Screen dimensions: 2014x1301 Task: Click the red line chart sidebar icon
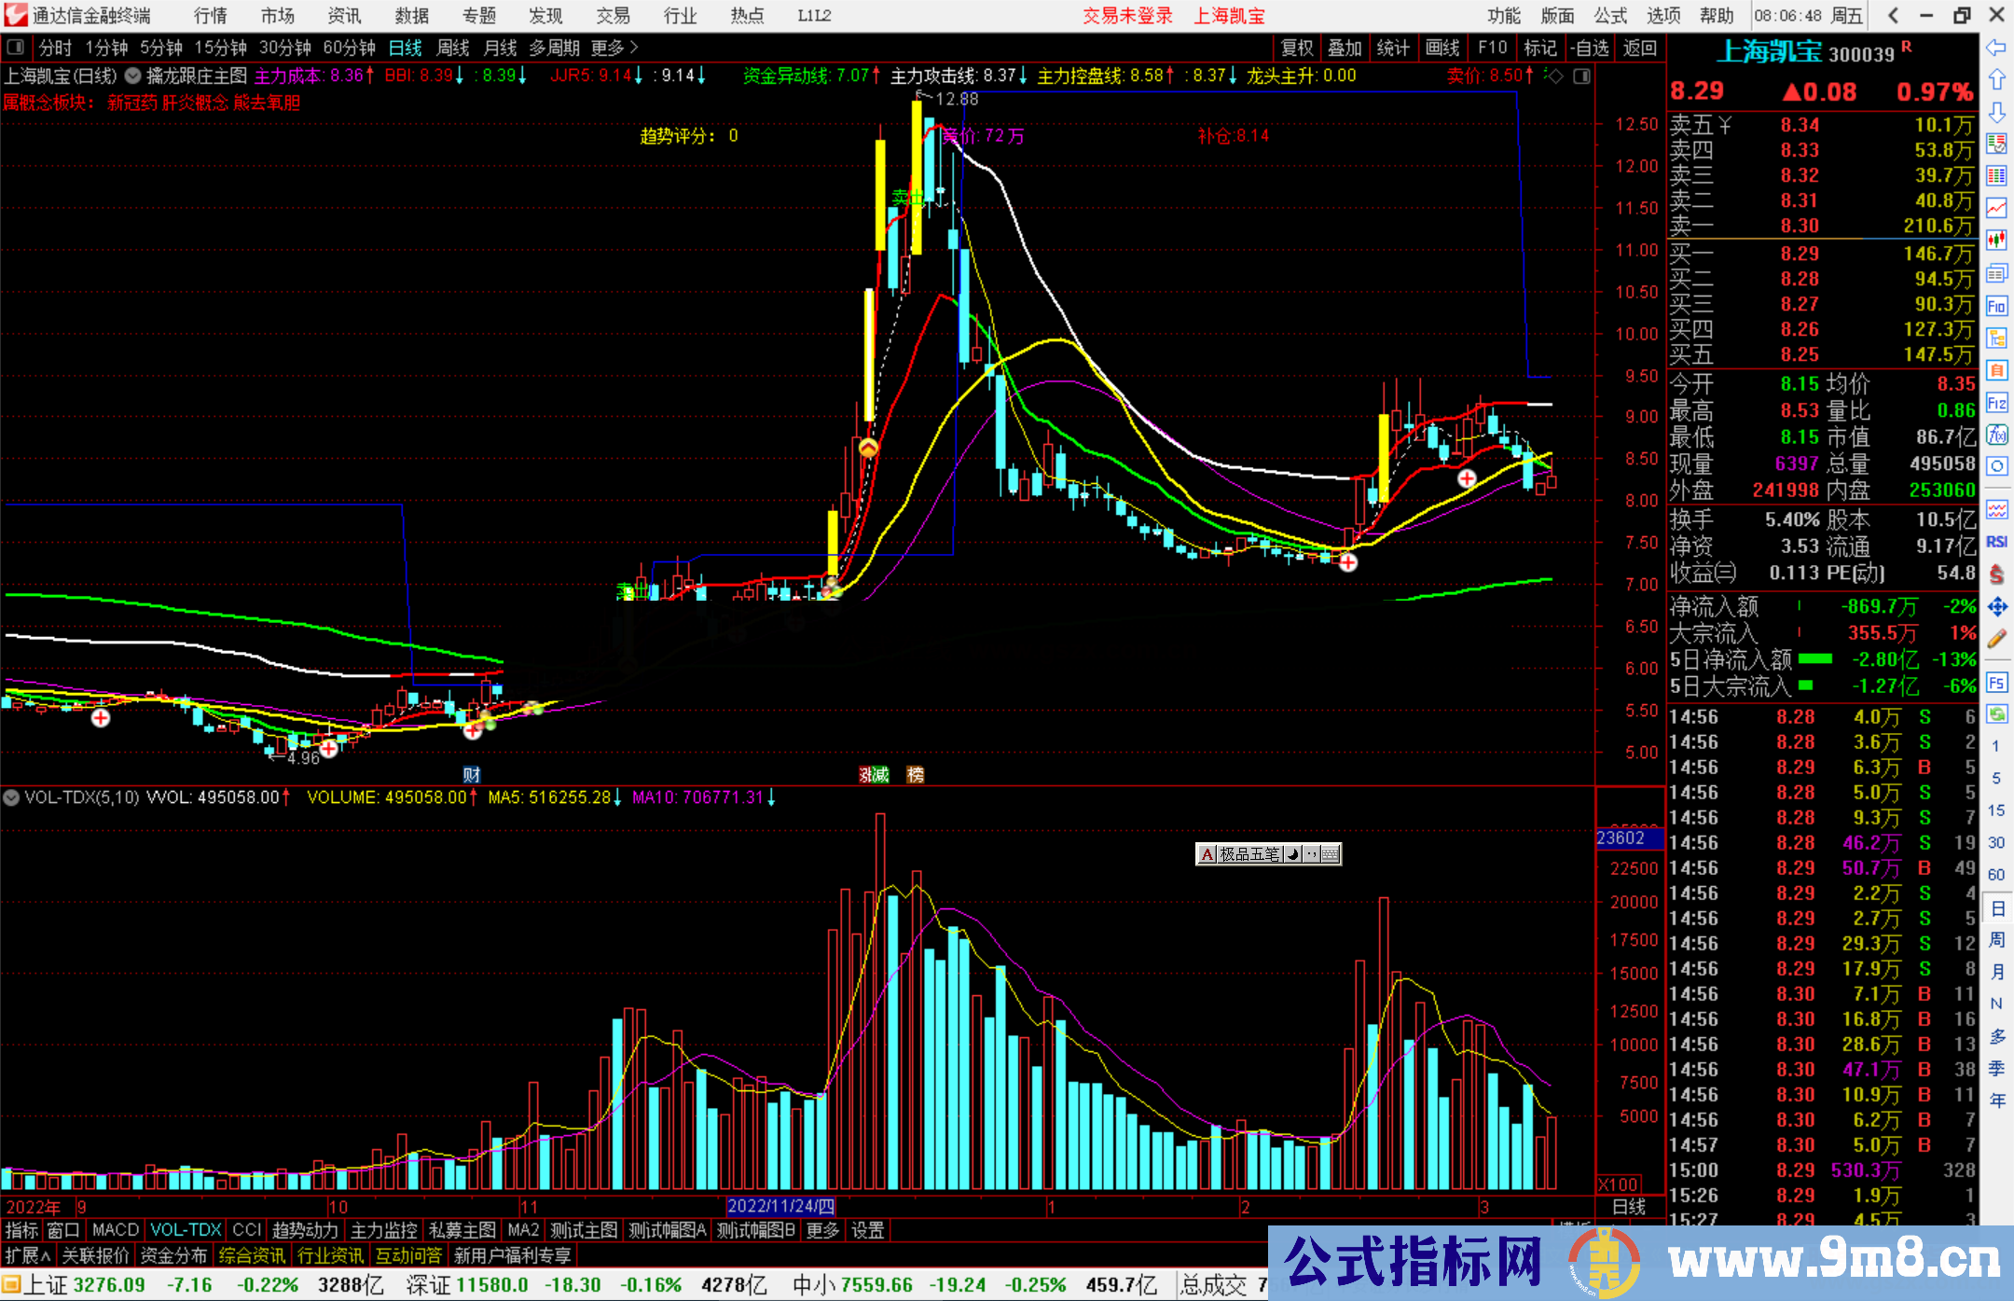(1996, 208)
